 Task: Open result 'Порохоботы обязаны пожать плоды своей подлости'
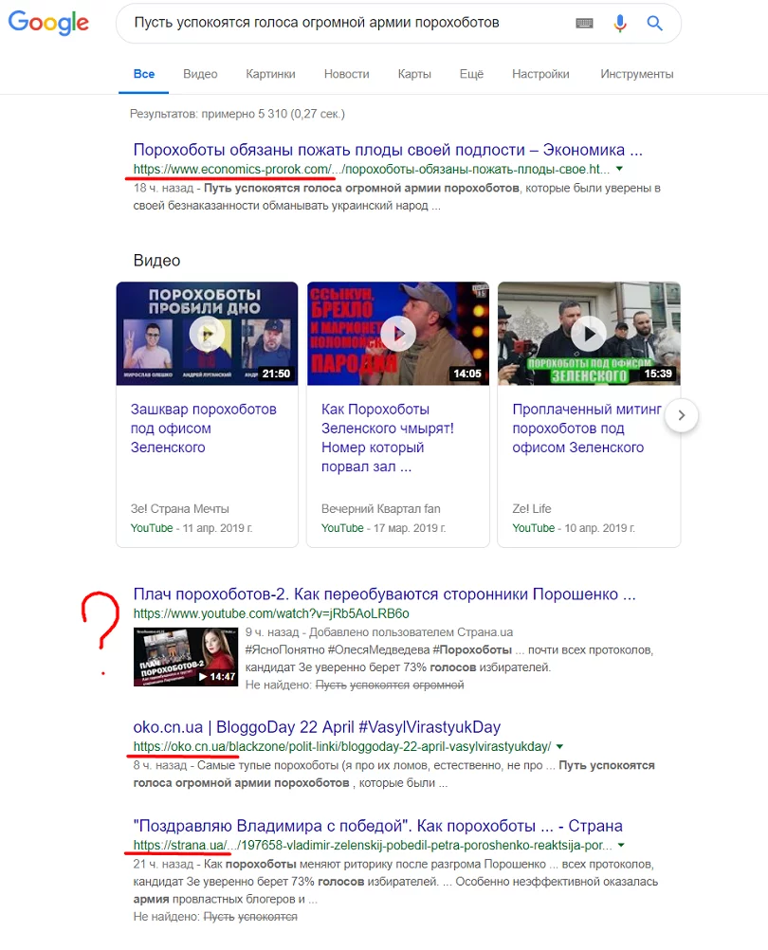[388, 150]
